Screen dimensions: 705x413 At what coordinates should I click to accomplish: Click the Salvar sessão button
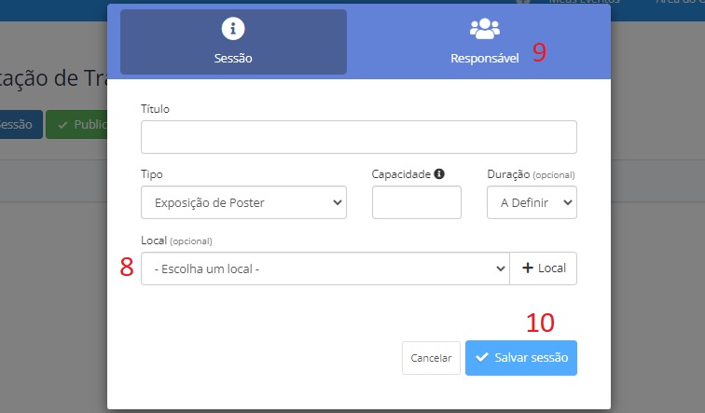click(521, 358)
